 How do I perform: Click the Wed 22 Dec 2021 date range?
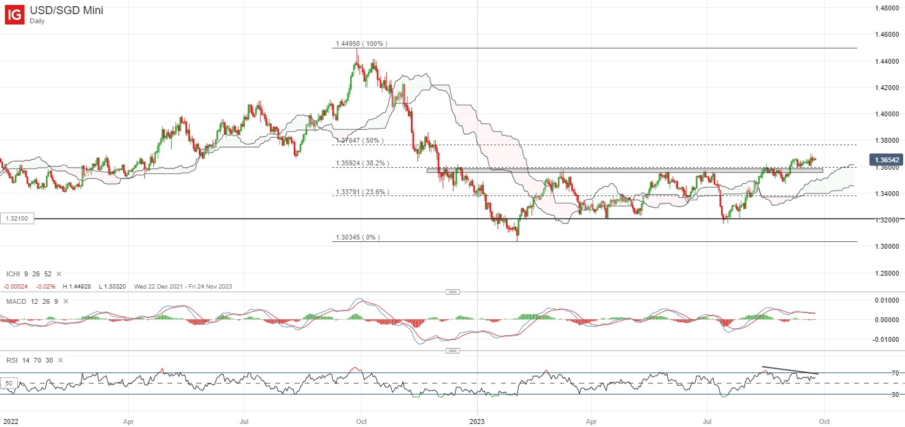tap(184, 286)
